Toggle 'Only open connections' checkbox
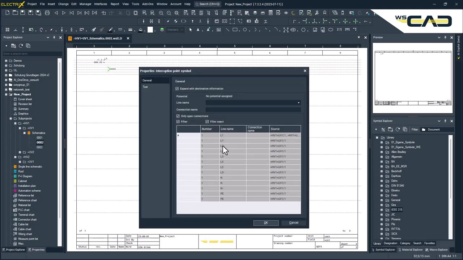Image resolution: width=463 pixels, height=260 pixels. click(178, 116)
